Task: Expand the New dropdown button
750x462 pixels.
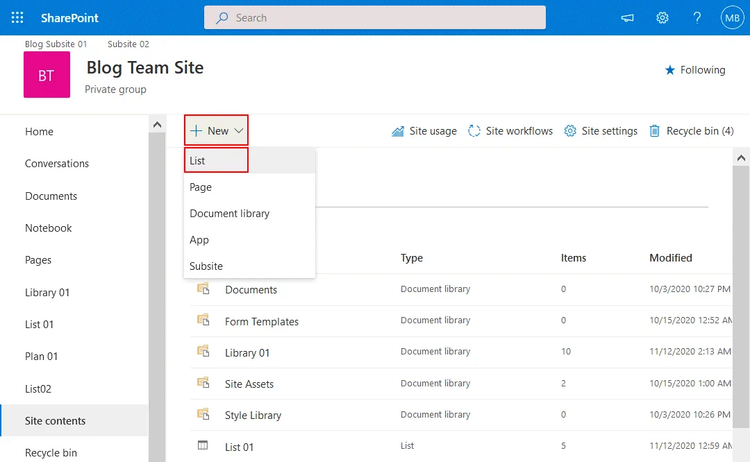Action: point(217,130)
